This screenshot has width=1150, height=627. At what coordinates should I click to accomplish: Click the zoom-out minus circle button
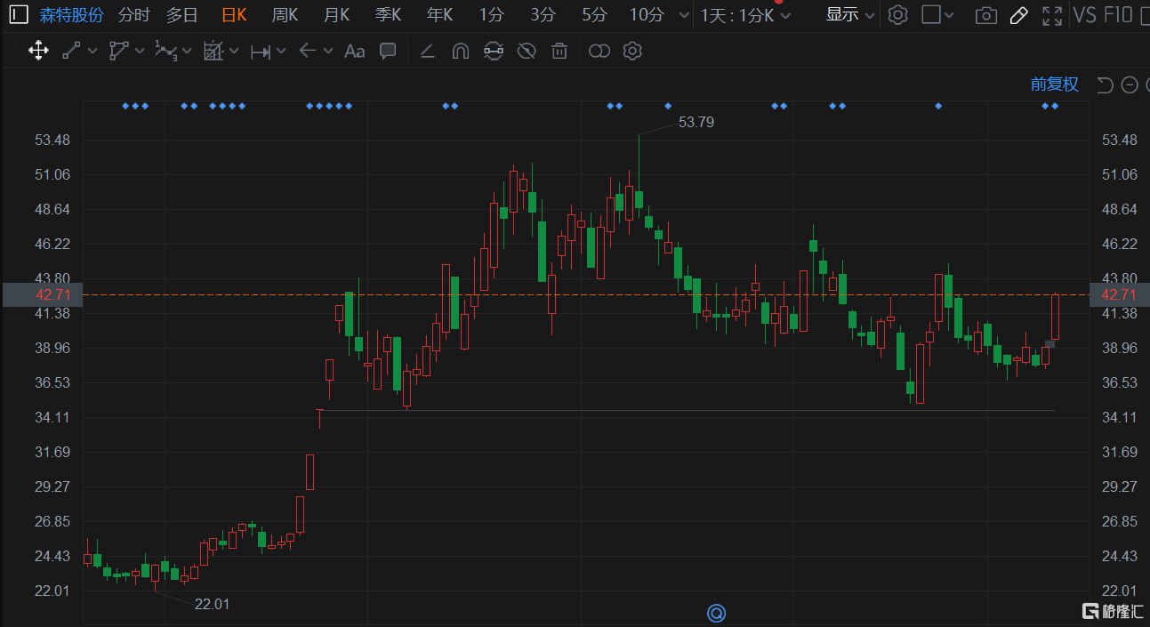pyautogui.click(x=1130, y=84)
